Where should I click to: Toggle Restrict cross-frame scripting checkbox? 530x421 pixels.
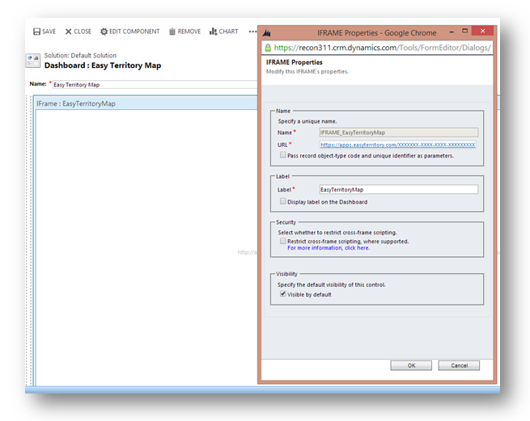click(x=282, y=241)
